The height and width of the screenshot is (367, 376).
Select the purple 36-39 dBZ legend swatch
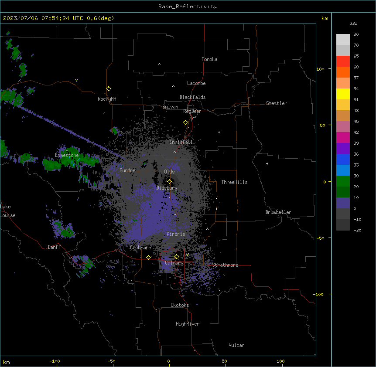pos(343,149)
